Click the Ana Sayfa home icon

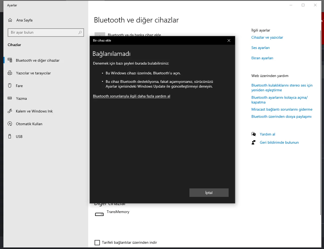click(10, 20)
